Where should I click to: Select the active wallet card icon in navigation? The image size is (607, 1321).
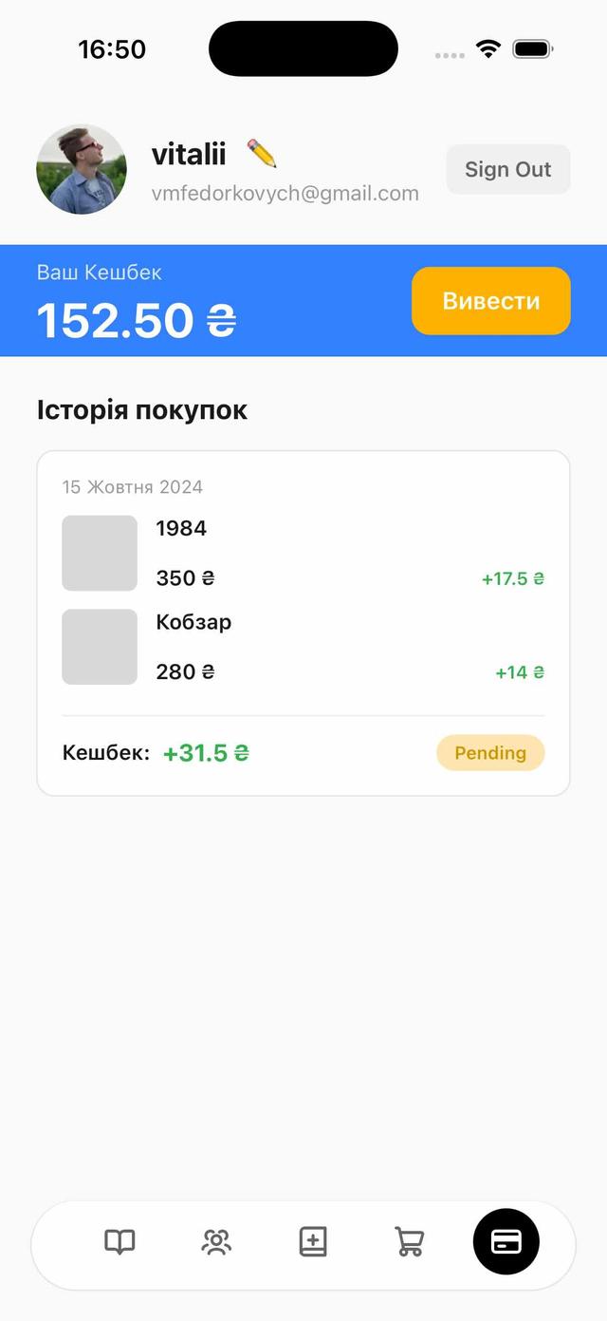point(506,1241)
